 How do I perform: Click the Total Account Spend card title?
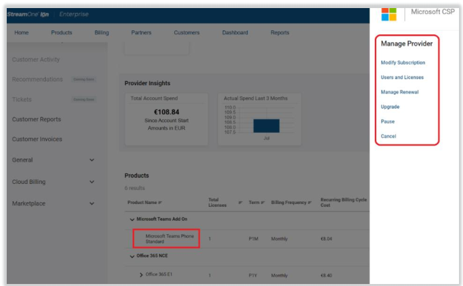coord(154,98)
